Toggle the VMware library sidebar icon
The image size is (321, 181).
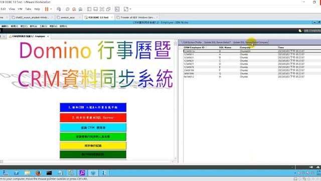89,9
